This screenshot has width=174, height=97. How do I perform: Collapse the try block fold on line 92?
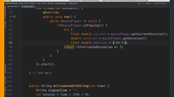point(21,30)
